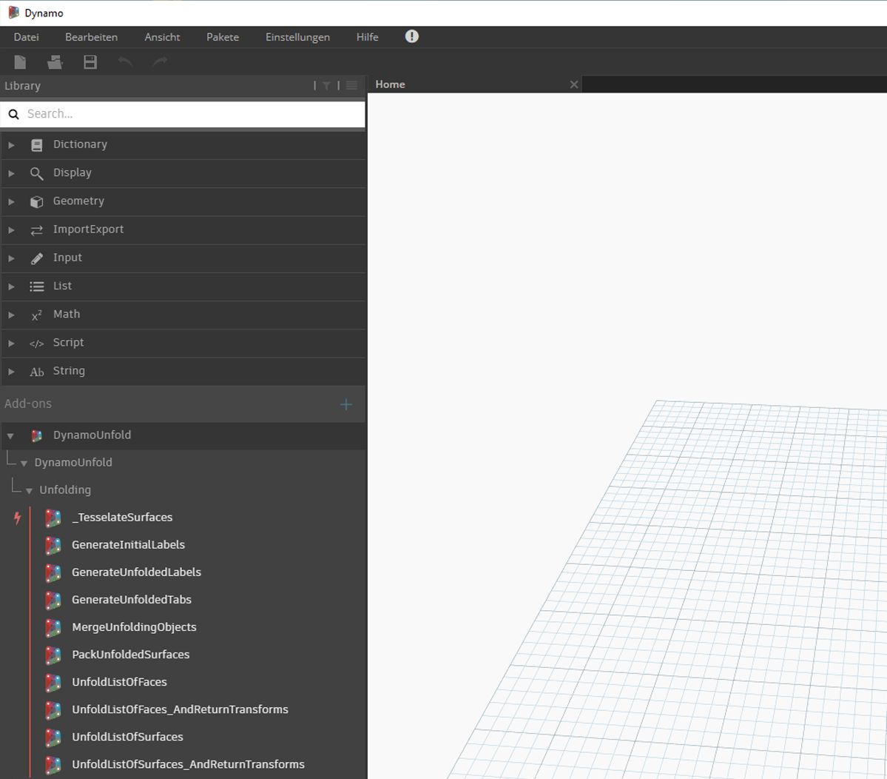
Task: Click the _TesselateSurfaces node icon
Action: click(53, 518)
